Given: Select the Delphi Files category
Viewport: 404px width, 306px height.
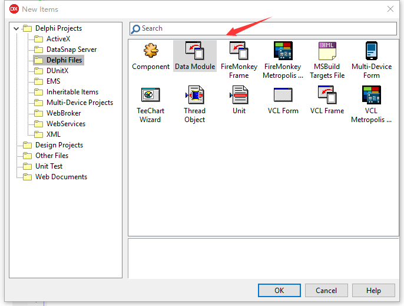Looking at the screenshot, I should click(64, 60).
